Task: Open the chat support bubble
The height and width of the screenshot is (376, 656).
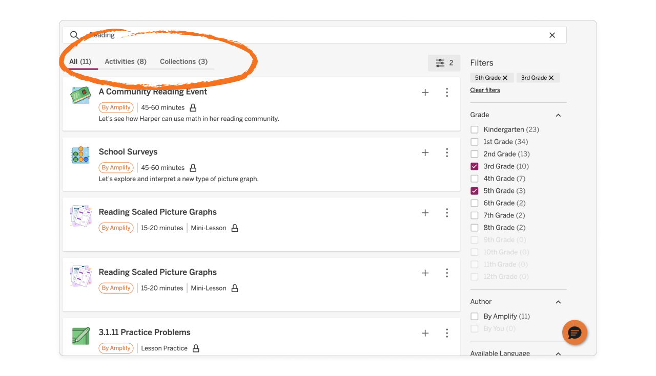Action: pos(575,333)
